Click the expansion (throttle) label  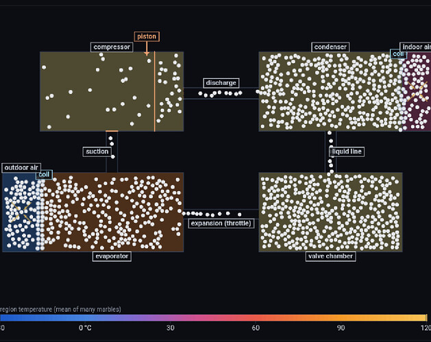(x=221, y=223)
